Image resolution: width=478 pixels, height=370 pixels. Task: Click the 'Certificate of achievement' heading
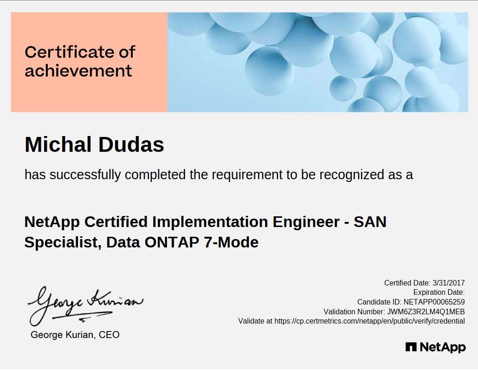(x=80, y=61)
